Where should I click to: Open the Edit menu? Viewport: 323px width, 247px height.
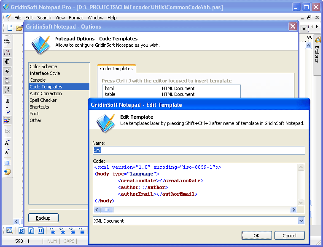click(29, 18)
